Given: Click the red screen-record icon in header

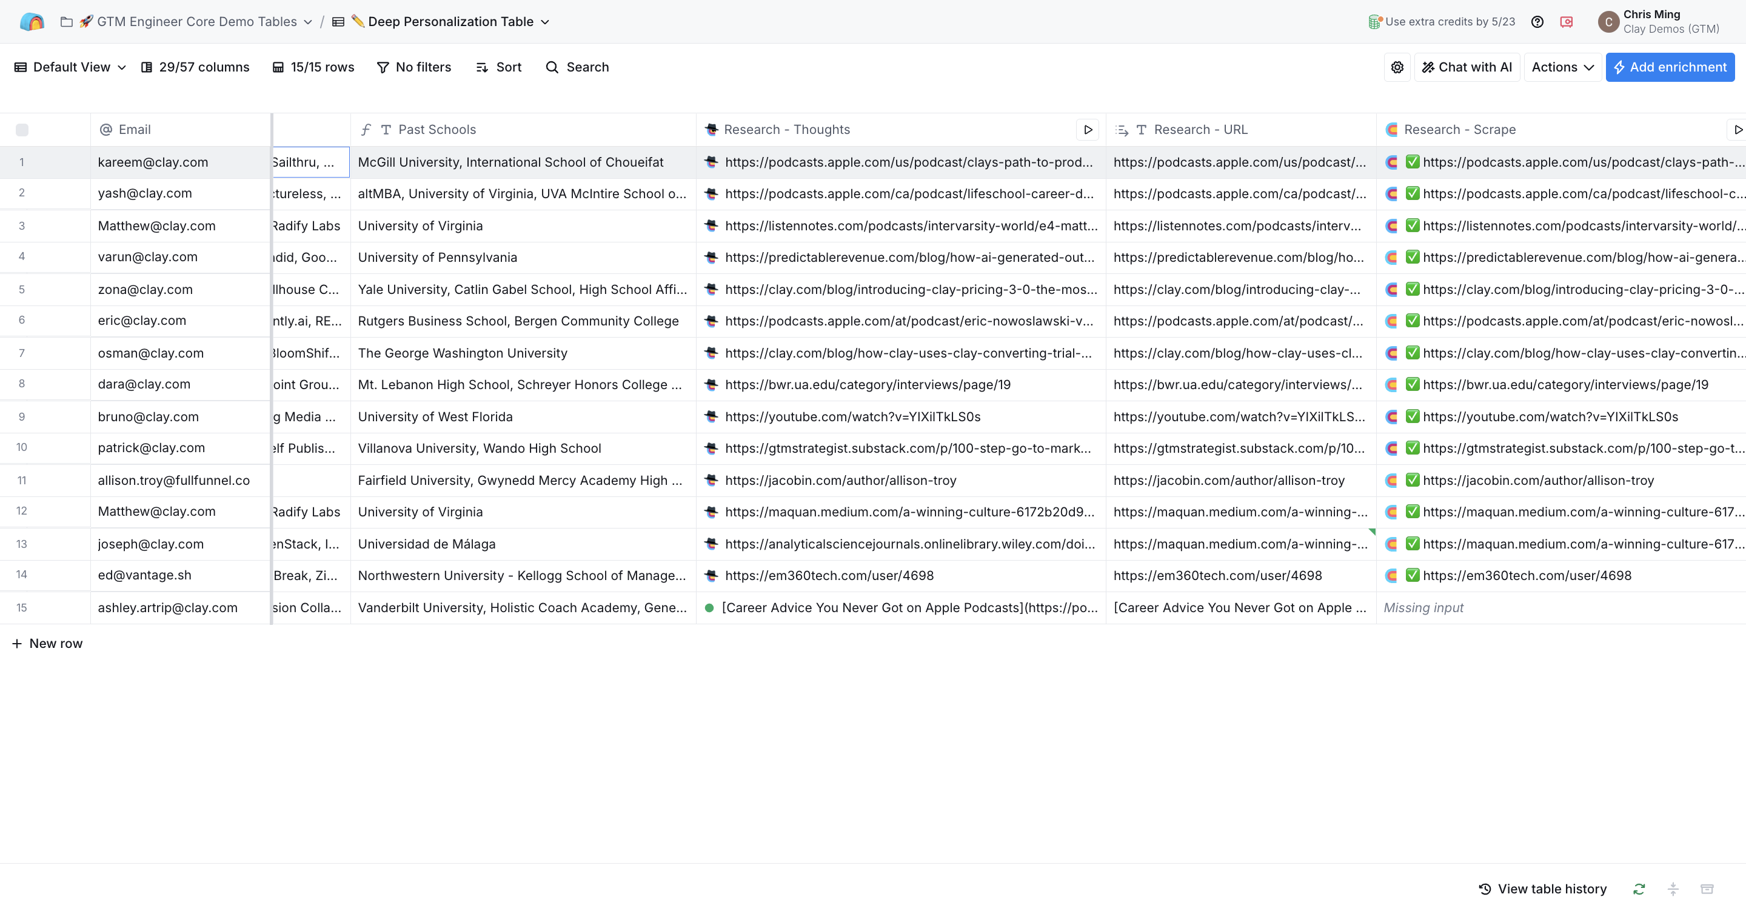Looking at the screenshot, I should click(x=1567, y=22).
